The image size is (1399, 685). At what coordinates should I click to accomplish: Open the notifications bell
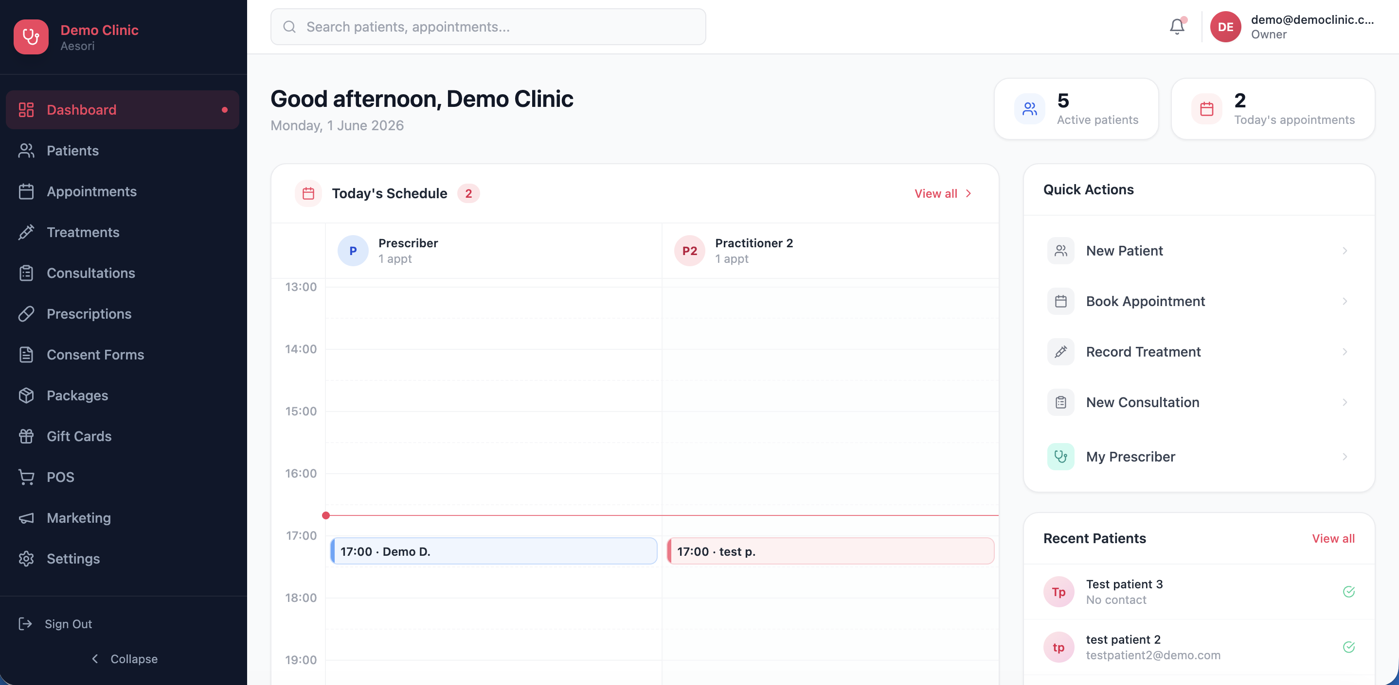click(1177, 27)
